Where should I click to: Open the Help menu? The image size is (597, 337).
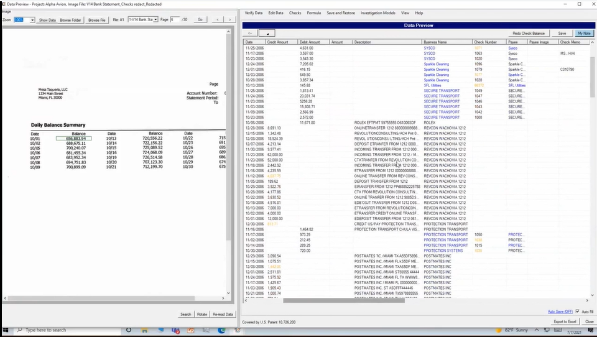pyautogui.click(x=419, y=13)
